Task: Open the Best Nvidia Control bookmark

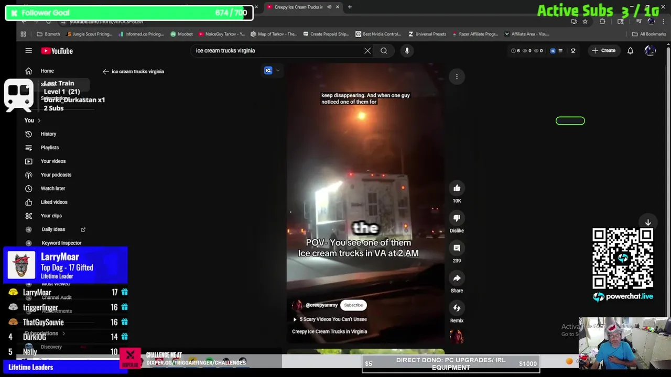Action: (378, 34)
